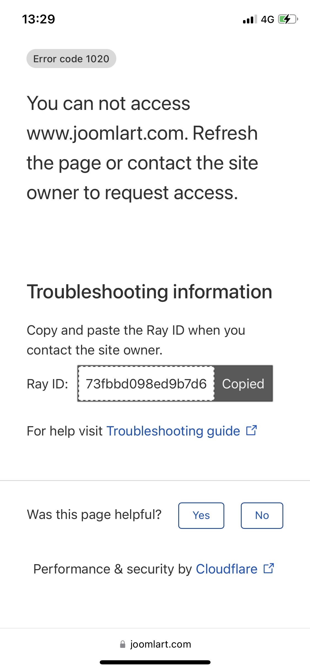310x671 pixels.
Task: Click the 'Ray ID:' label
Action: tap(47, 384)
